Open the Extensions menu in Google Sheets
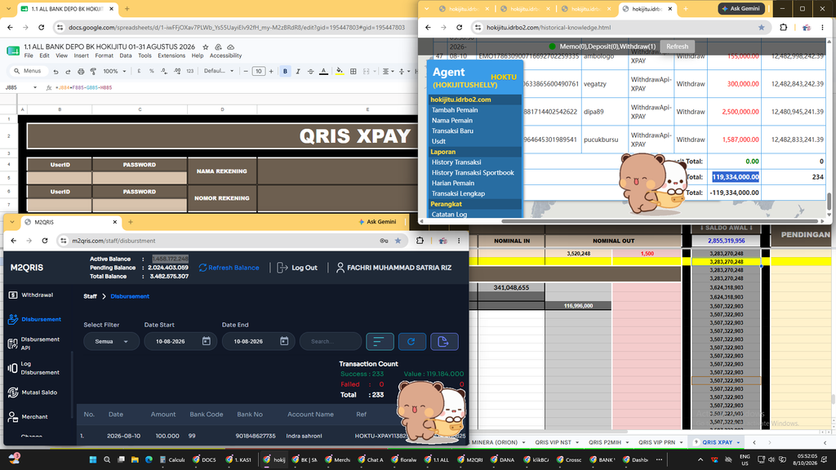The height and width of the screenshot is (470, 836). 171,55
